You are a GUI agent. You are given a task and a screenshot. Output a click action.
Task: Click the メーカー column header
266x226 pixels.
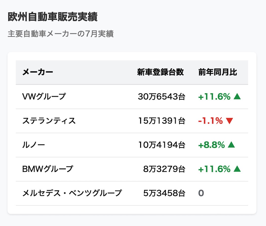pos(37,72)
